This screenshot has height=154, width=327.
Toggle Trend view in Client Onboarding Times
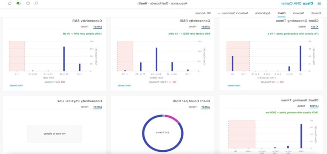point(302,27)
